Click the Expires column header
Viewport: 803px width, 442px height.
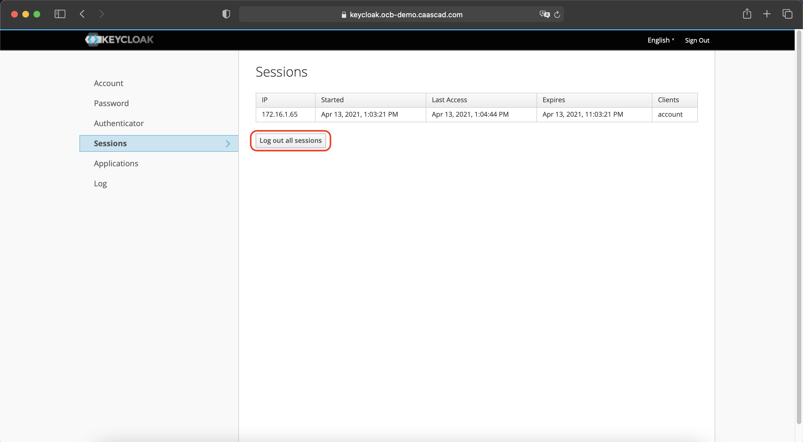[x=594, y=100]
